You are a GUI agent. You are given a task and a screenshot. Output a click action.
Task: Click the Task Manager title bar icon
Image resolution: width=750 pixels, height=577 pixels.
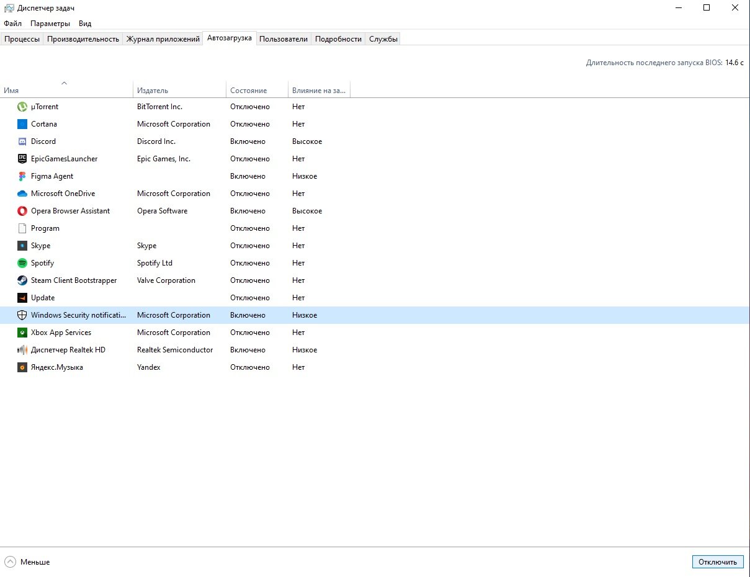click(x=9, y=8)
